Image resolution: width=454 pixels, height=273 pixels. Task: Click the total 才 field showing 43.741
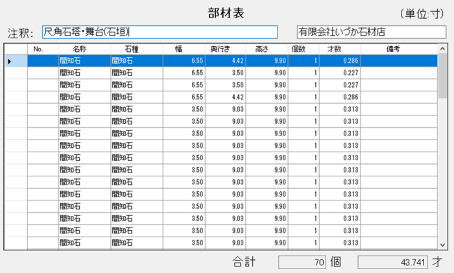click(392, 262)
